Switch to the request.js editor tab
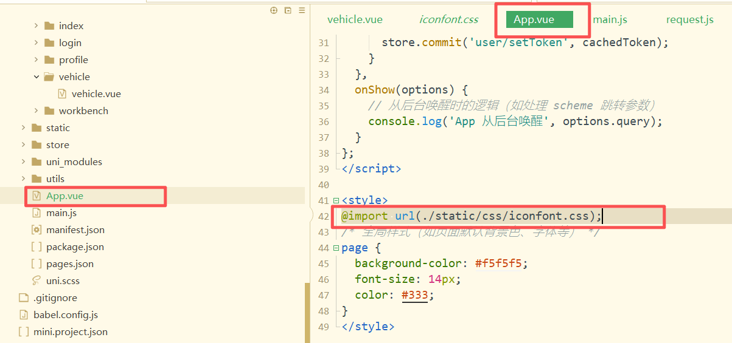732x343 pixels. click(x=689, y=19)
